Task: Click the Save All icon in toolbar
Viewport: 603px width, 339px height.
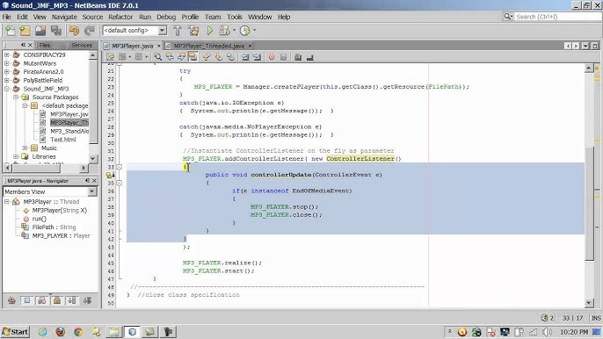Action: click(56, 31)
